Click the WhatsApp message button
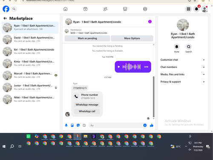The height and width of the screenshot is (160, 213). click(87, 105)
